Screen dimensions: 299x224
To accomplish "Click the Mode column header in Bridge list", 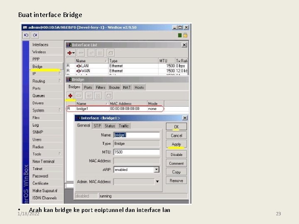I will 155,103.
